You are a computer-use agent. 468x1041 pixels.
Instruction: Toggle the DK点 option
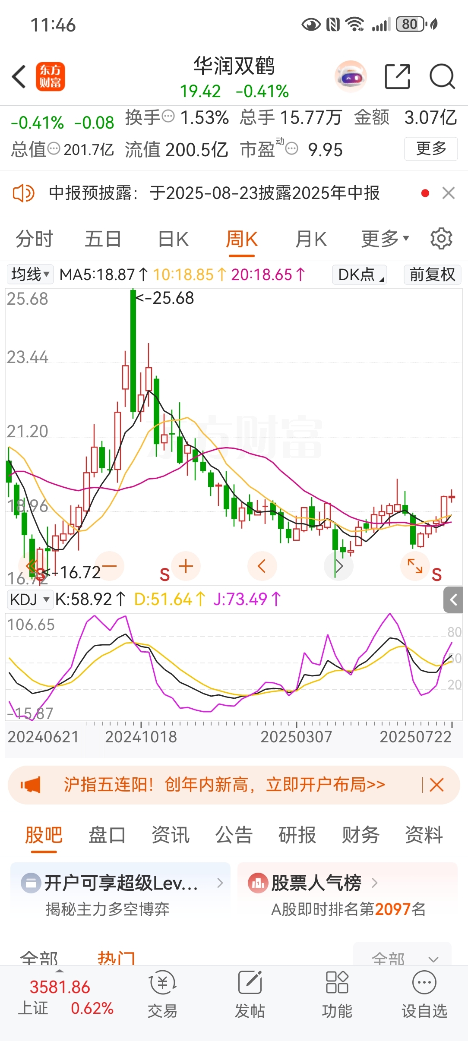[360, 274]
